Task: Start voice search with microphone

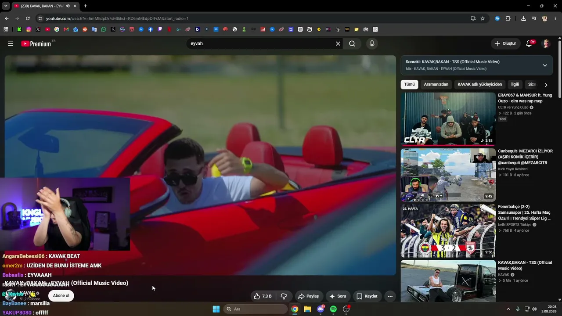Action: pos(372,43)
